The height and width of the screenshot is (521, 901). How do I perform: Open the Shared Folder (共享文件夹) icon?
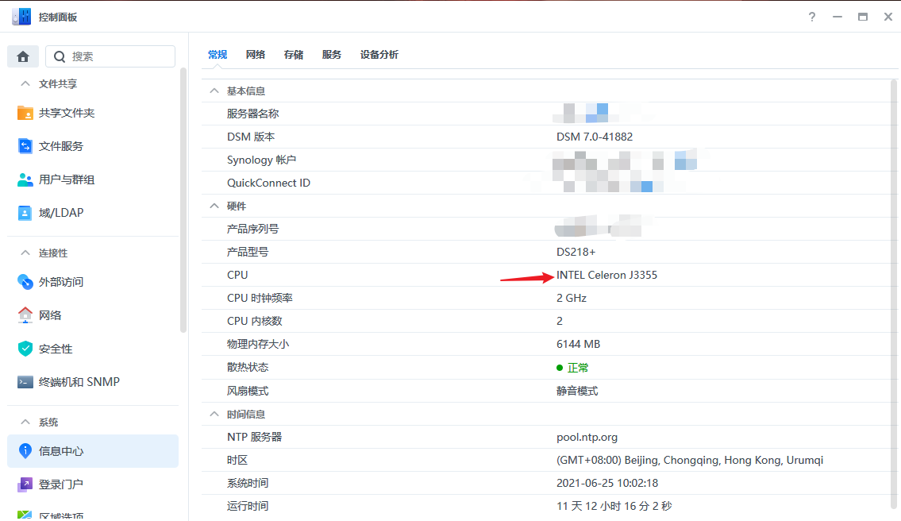coord(25,113)
